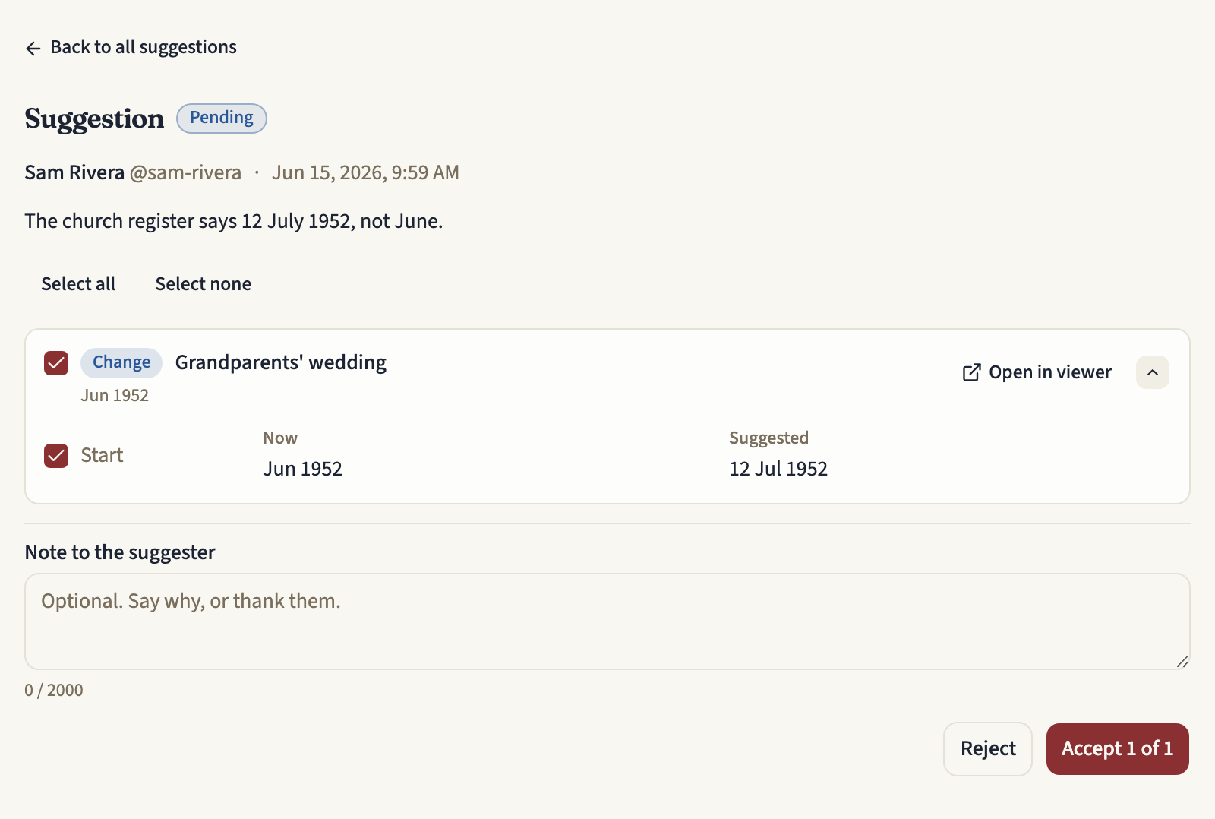Click the Change tag badge

tap(121, 362)
